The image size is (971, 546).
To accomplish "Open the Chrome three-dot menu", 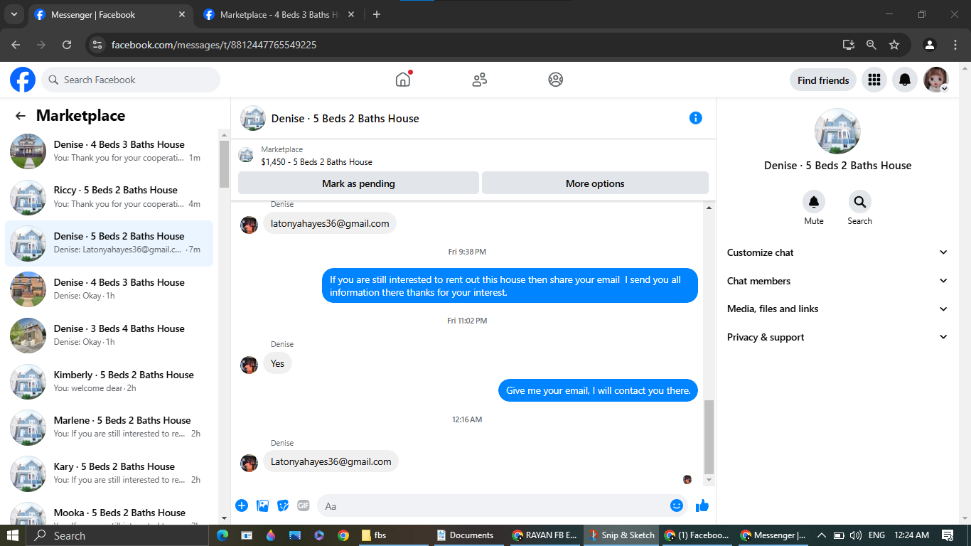I will (955, 45).
